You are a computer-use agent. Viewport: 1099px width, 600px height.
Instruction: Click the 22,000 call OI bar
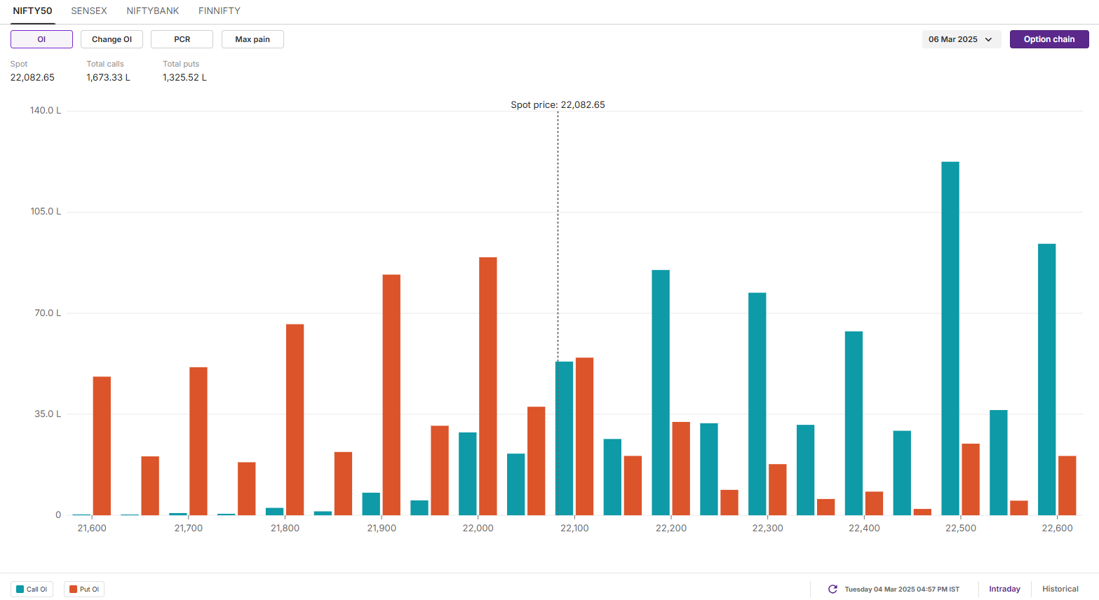[468, 474]
